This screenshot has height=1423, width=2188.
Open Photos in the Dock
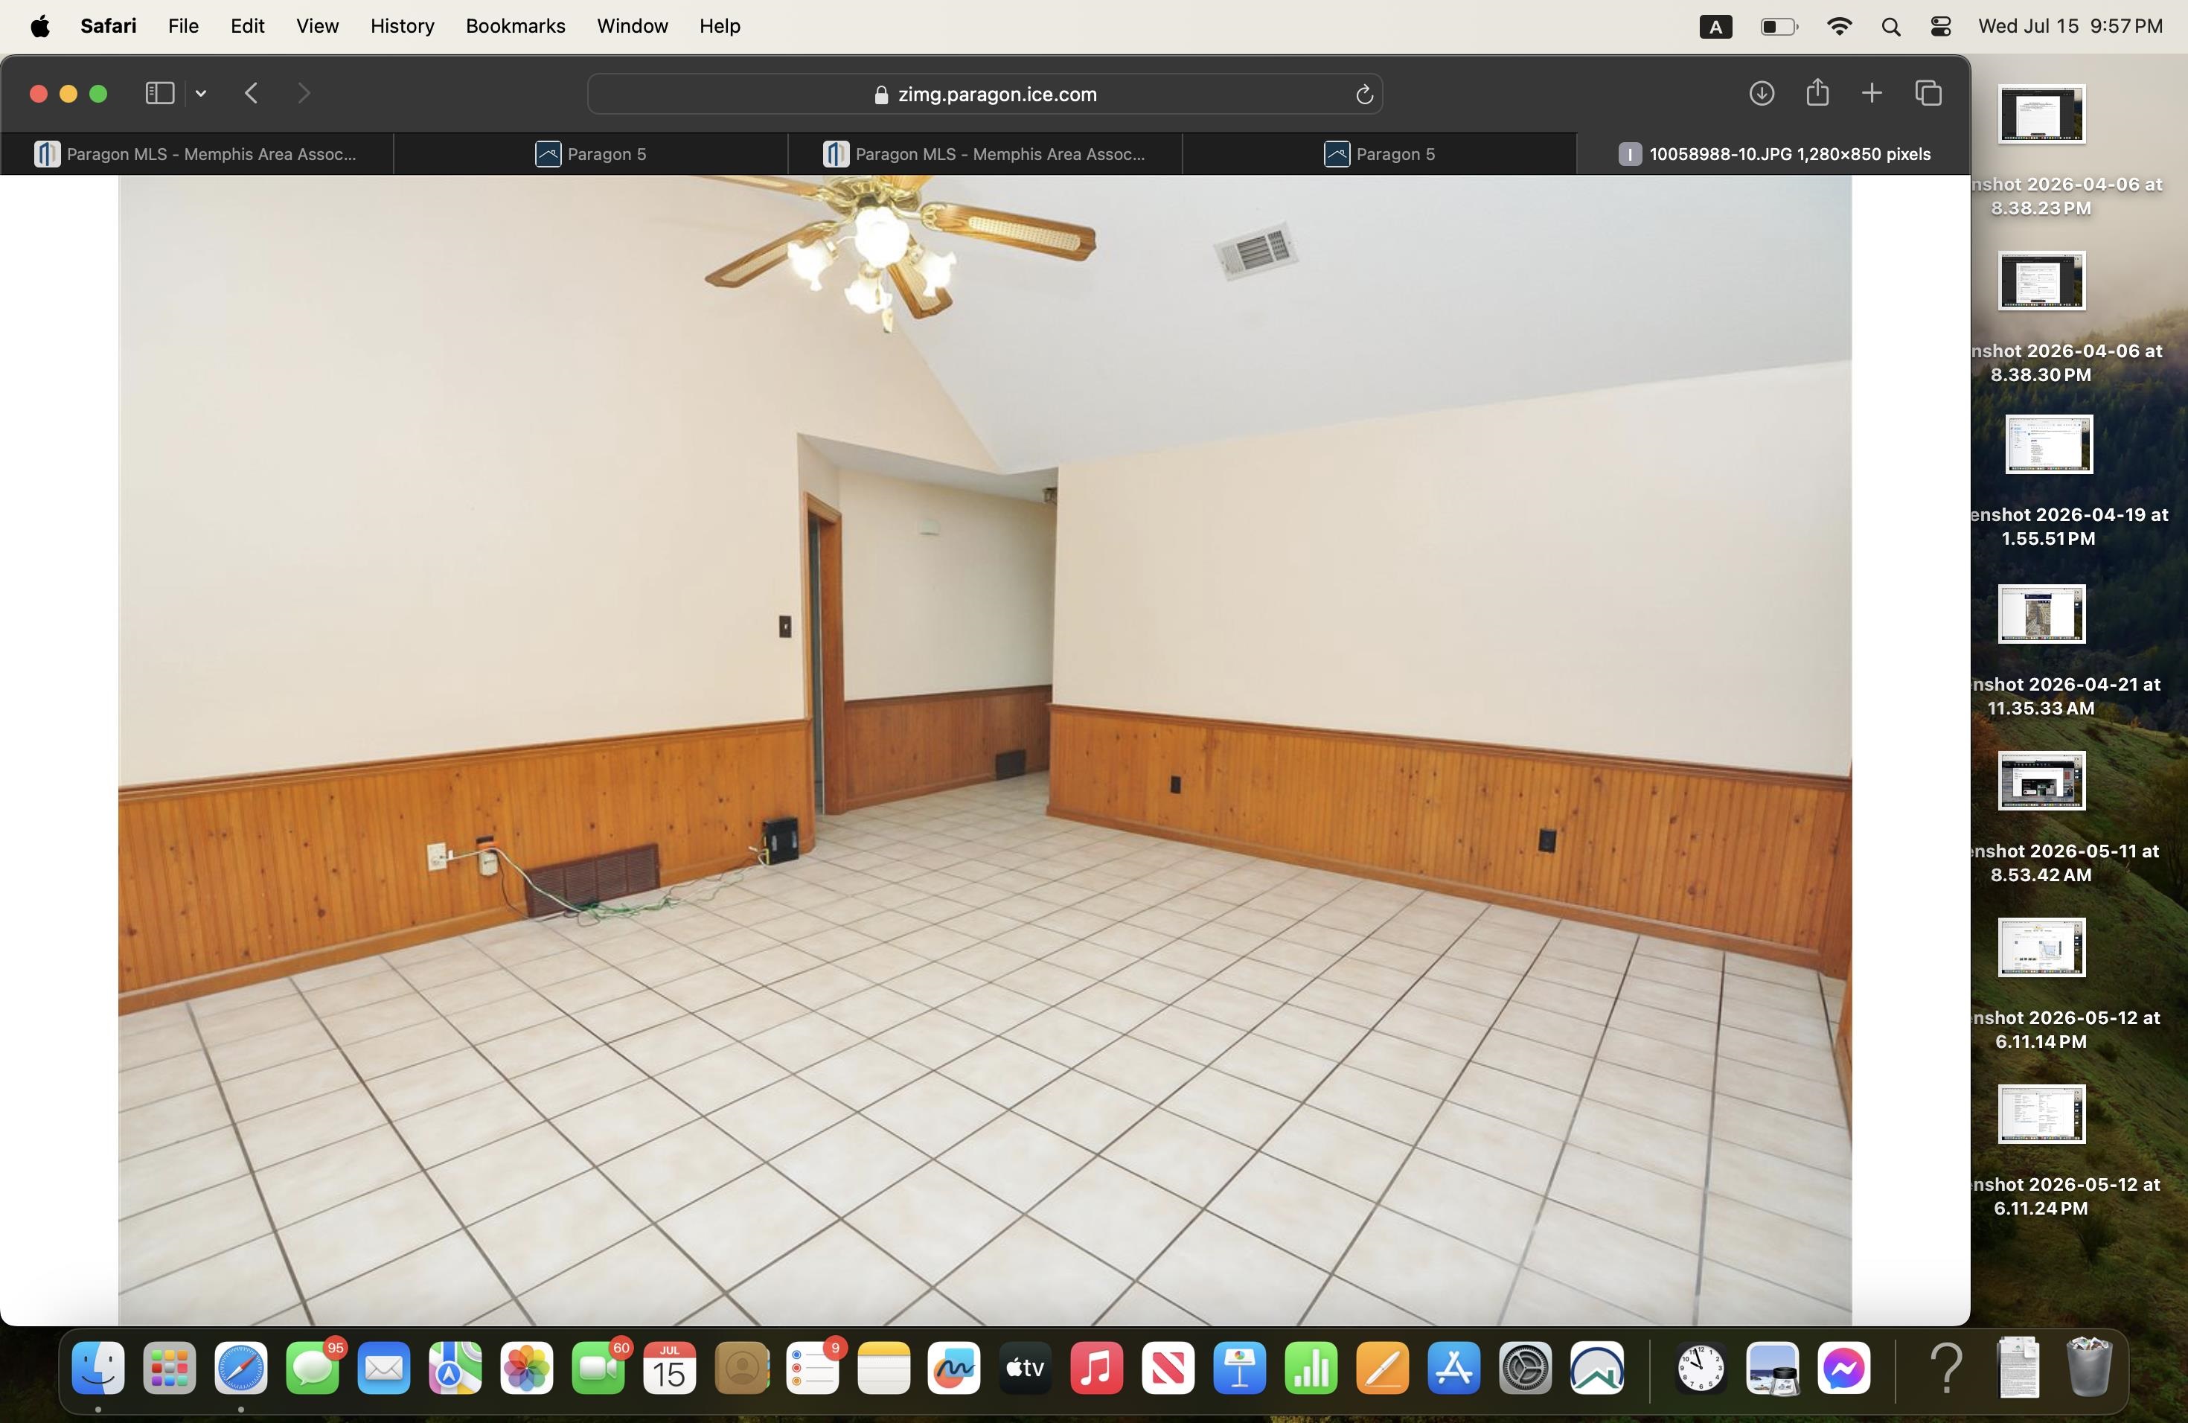[x=527, y=1369]
